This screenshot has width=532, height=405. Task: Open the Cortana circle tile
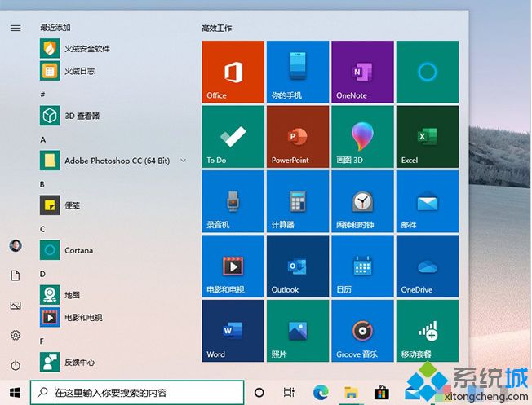(x=428, y=72)
